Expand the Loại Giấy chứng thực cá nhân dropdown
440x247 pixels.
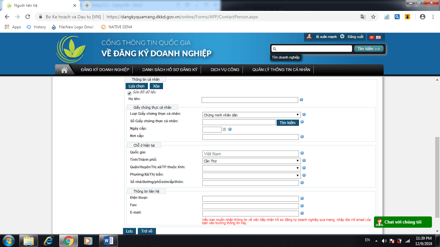pyautogui.click(x=251, y=115)
